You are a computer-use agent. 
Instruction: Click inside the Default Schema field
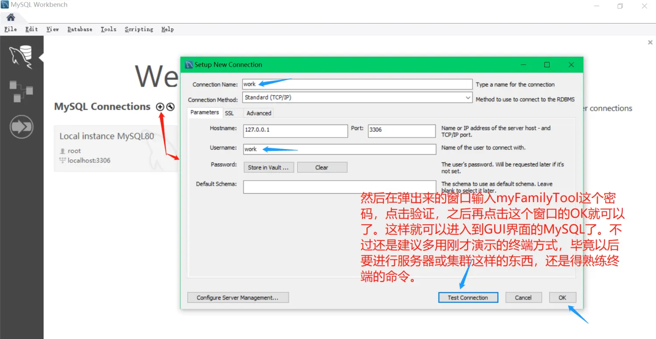[339, 187]
